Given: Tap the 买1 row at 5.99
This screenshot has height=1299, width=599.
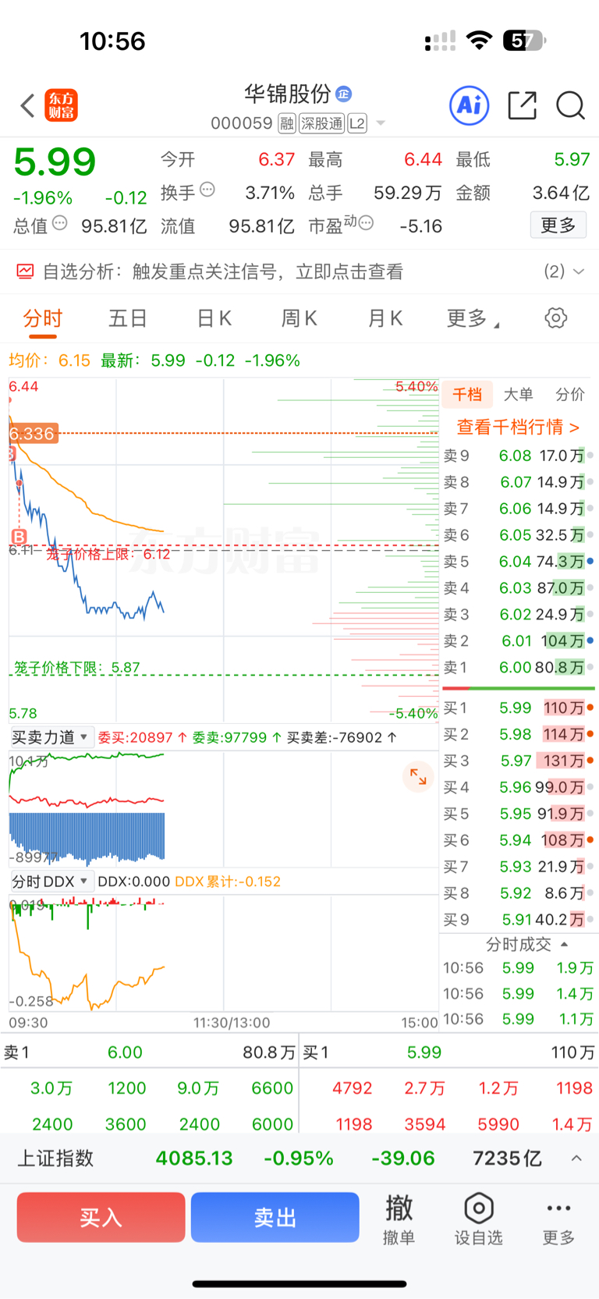Looking at the screenshot, I should click(x=519, y=708).
